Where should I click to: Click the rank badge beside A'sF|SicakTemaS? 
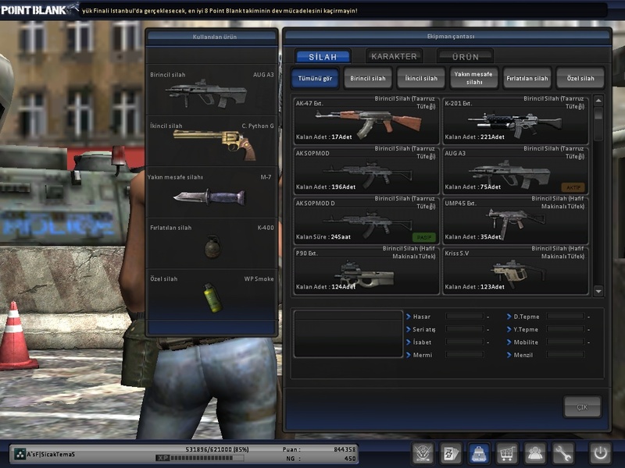20,454
